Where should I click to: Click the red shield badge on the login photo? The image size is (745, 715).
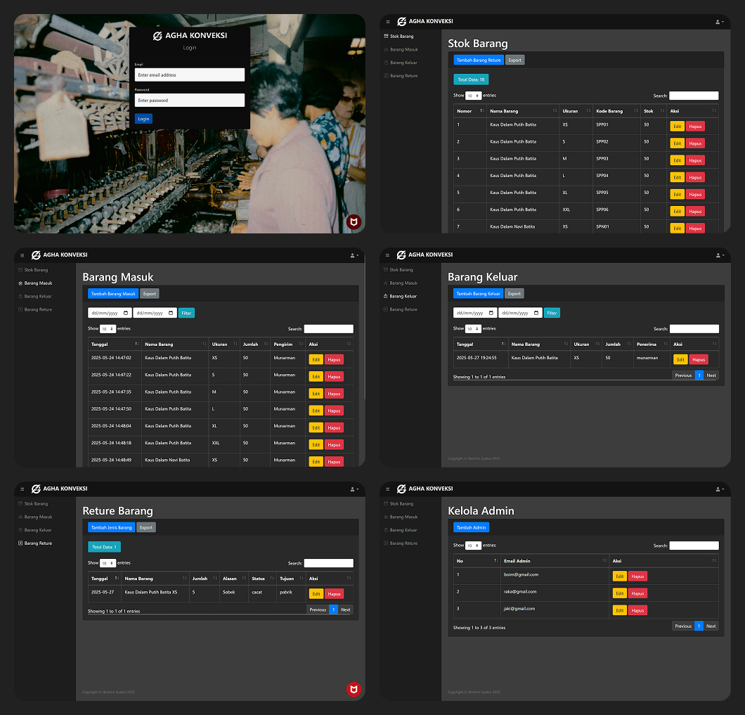354,221
